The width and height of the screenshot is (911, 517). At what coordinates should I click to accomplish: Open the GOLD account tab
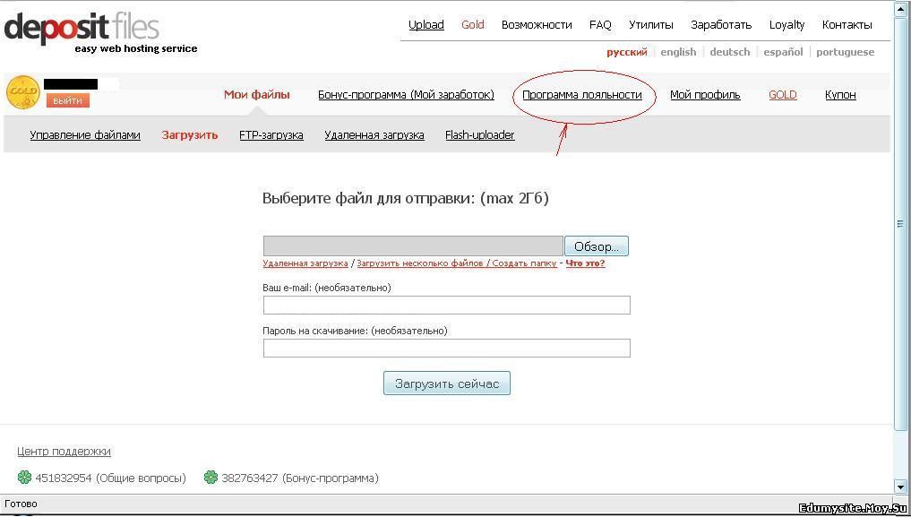click(x=783, y=95)
